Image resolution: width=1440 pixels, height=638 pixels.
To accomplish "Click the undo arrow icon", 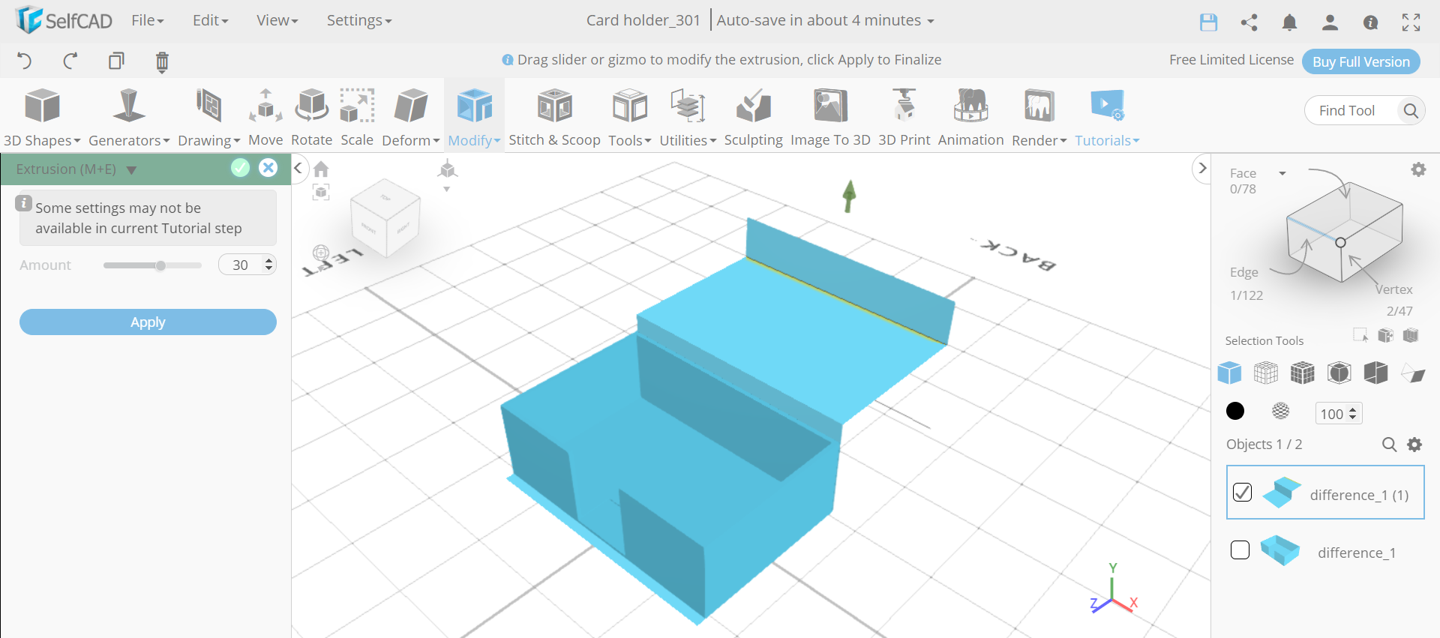I will click(x=24, y=61).
